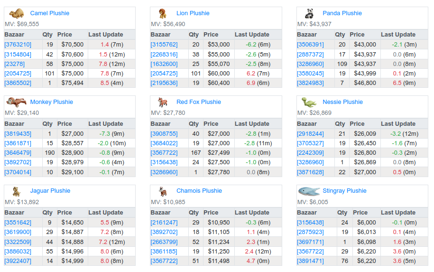Click the Nessie plushie icon

[x=309, y=102]
